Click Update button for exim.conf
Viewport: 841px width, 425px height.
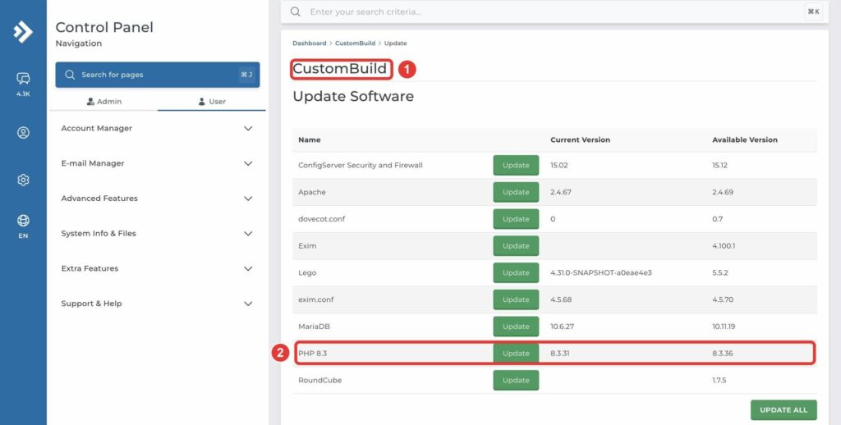pos(516,299)
